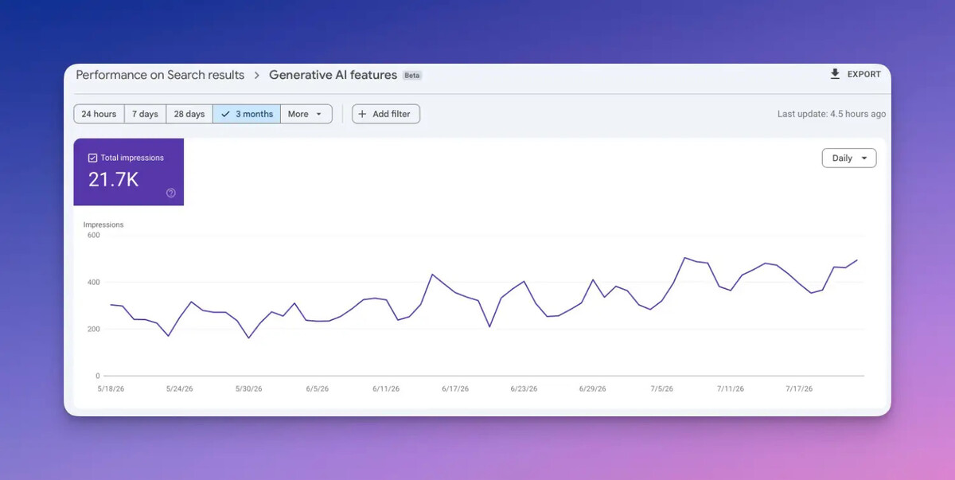Click the chart peak near 7/5/26
Screen dimensions: 955x480
(684, 257)
